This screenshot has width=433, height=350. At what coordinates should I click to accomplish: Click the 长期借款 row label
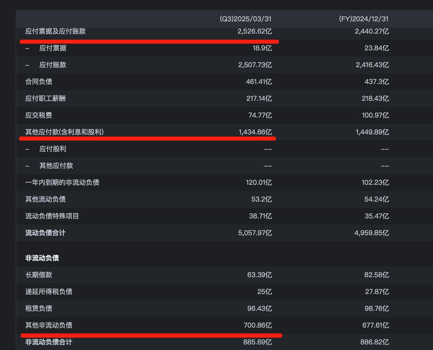39,275
